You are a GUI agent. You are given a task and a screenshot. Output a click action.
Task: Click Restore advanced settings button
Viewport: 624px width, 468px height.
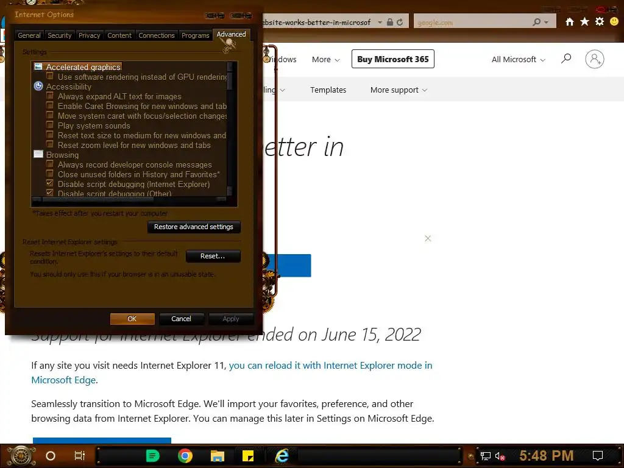[x=194, y=227]
